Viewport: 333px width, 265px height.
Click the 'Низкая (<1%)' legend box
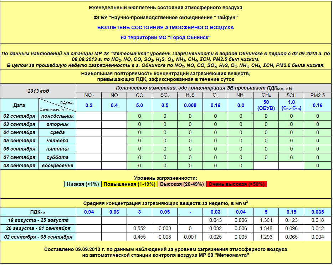(83, 184)
